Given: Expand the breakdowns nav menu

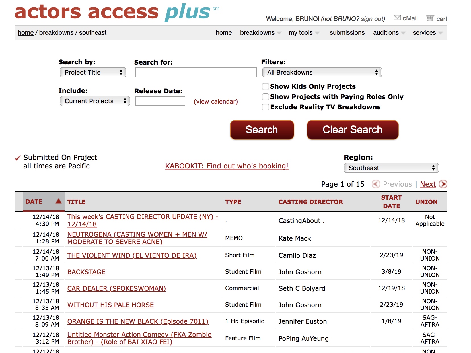Looking at the screenshot, I should coord(261,33).
